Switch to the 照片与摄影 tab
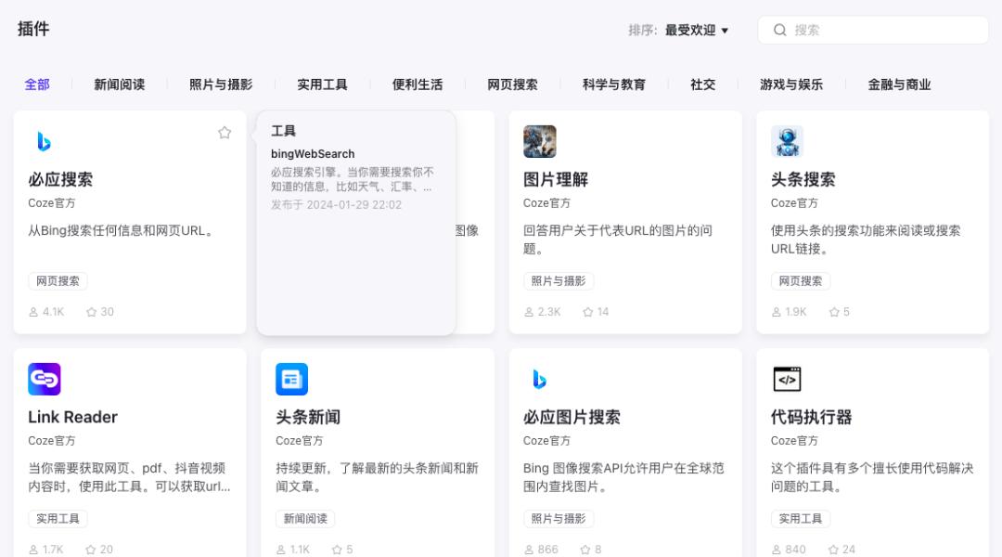Viewport: 1002px width, 557px height. tap(221, 84)
